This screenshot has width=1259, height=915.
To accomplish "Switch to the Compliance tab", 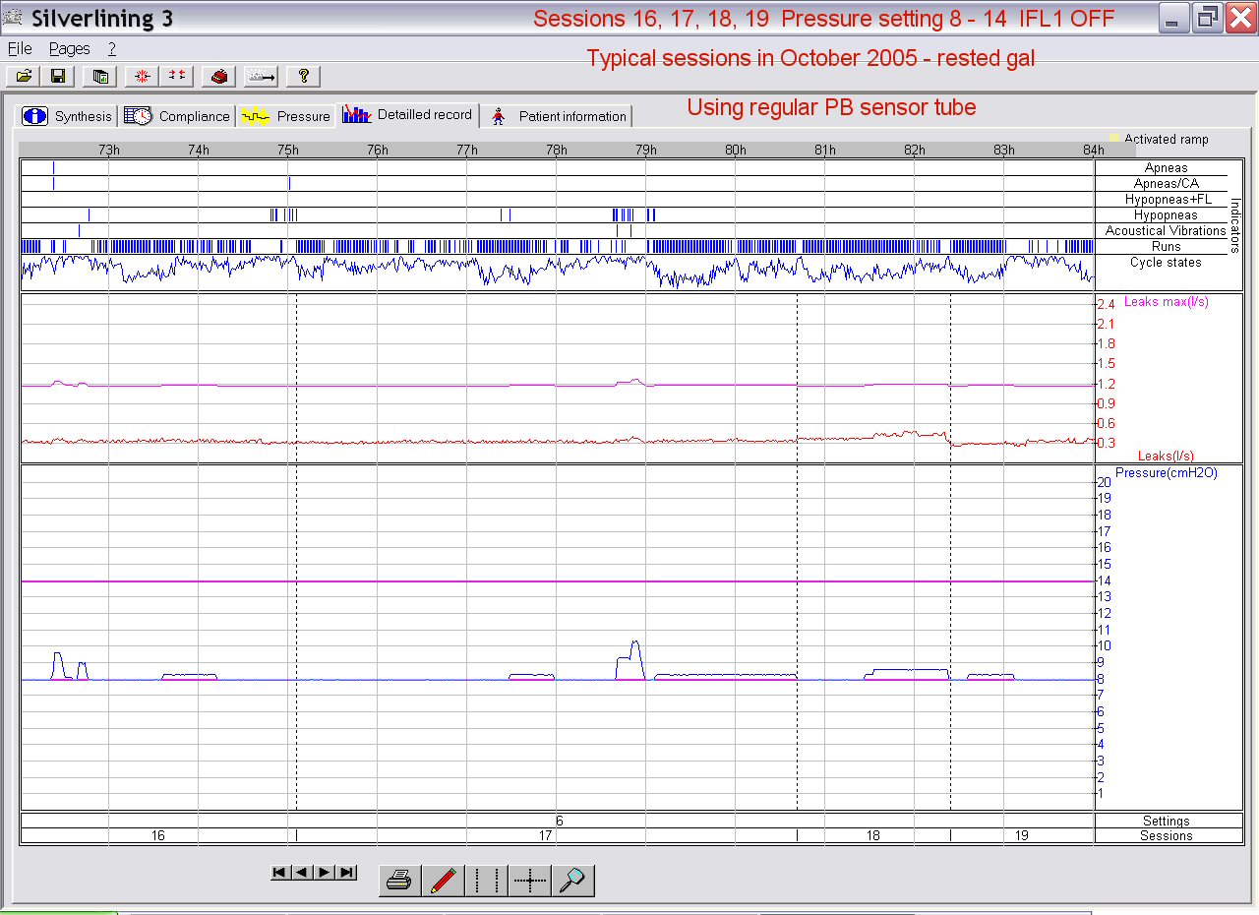I will (179, 116).
